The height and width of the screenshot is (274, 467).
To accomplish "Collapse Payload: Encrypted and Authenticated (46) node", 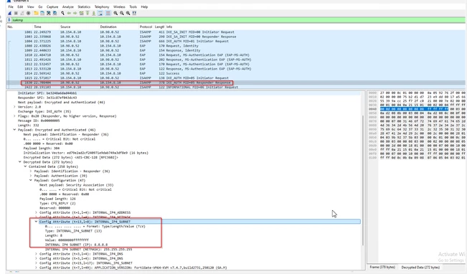I will point(14,130).
